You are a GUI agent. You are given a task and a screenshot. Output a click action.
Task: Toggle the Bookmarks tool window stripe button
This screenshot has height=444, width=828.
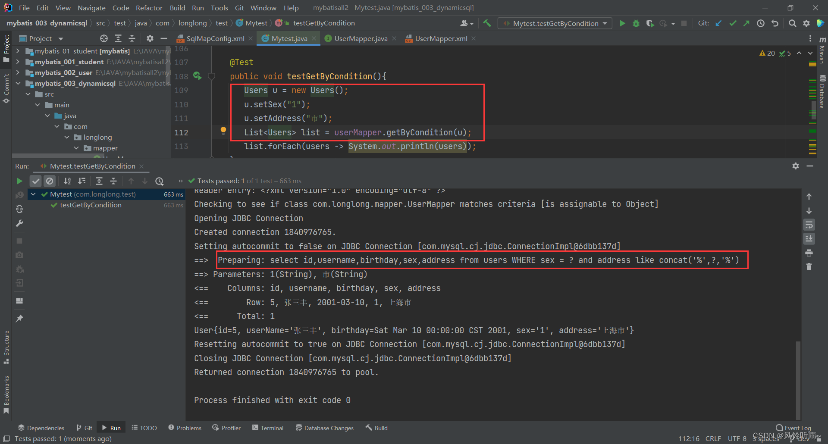coord(6,394)
